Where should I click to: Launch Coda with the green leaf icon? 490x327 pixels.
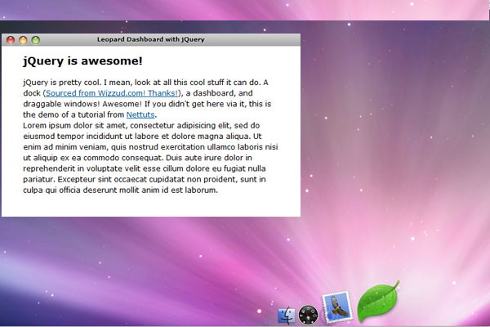[378, 302]
